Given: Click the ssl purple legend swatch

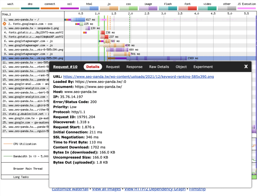Looking at the screenshot, I should click(x=70, y=8).
